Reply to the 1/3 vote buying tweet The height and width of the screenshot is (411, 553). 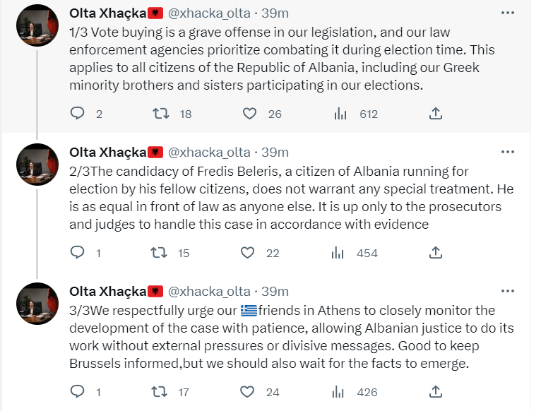pos(78,114)
